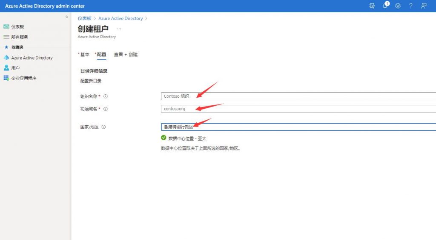Click the Azure Active Directory breadcrumb link
The width and height of the screenshot is (436, 240).
(x=120, y=18)
